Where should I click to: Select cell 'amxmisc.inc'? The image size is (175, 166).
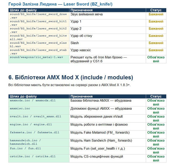tap(39, 110)
